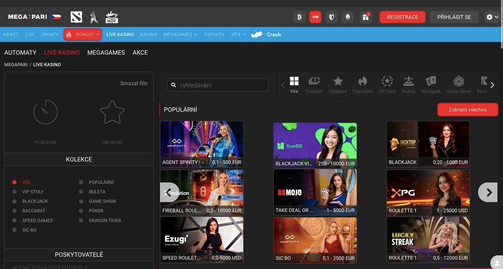Viewport: 503px width, 269px height.
Task: Open the cricket player icon
Action: [x=94, y=17]
